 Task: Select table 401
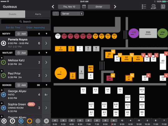[x=91, y=68]
